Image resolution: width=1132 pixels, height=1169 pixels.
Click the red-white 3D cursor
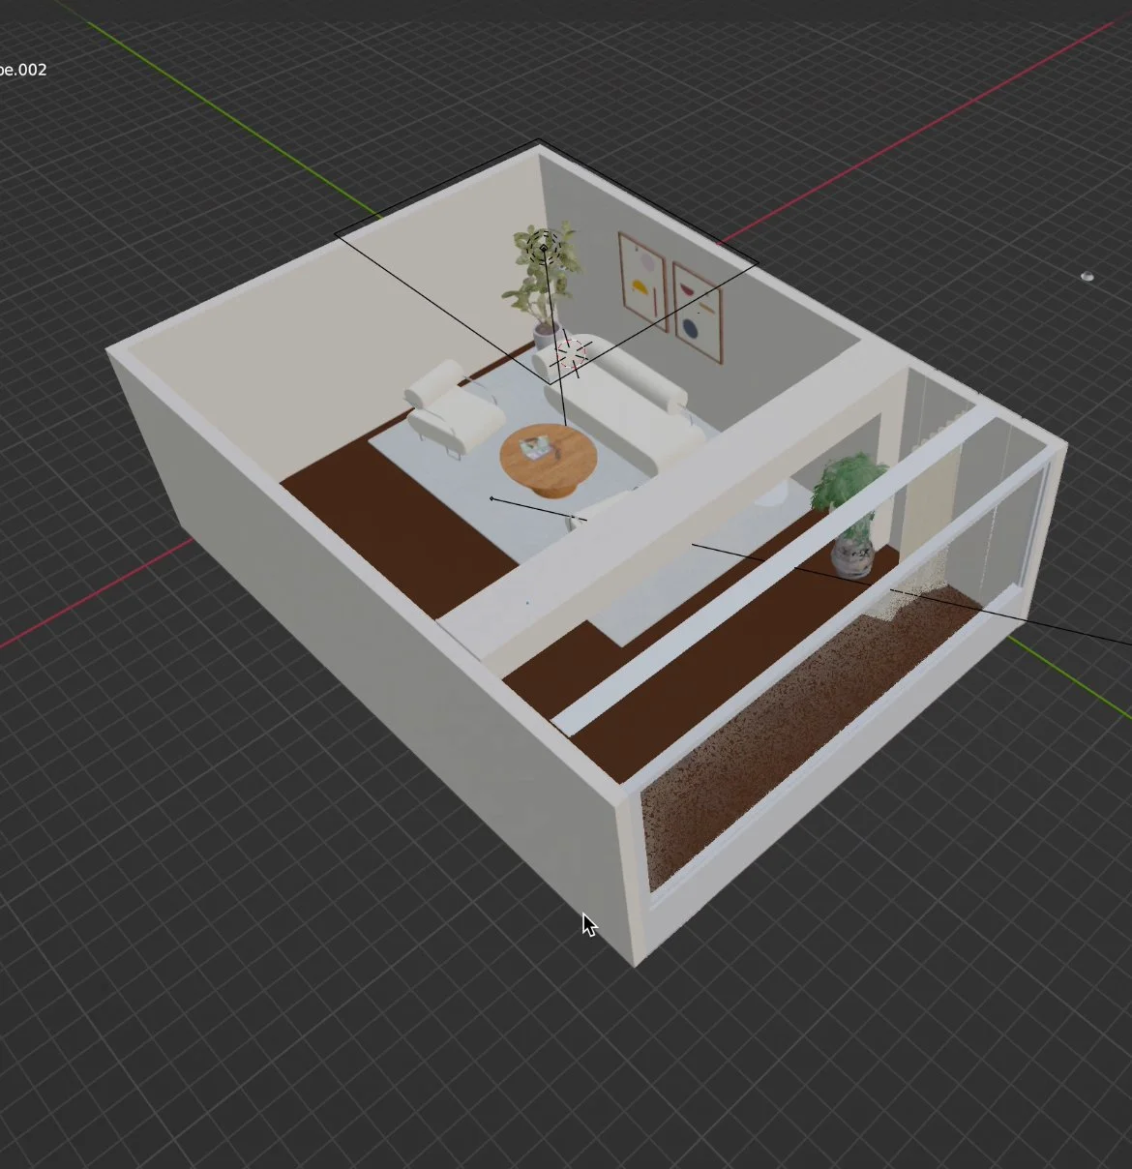point(571,356)
